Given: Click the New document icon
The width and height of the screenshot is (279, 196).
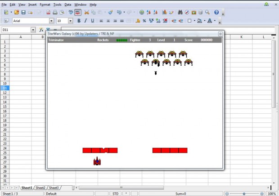Looking at the screenshot, I should (x=6, y=12).
